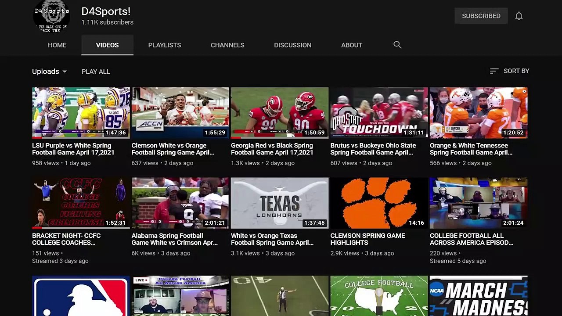The height and width of the screenshot is (316, 562).
Task: Click '6K views • 3 days ago' text
Action: pyautogui.click(x=161, y=253)
